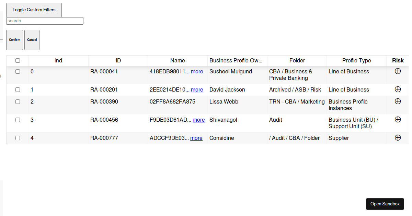
Task: Open the Sandbox
Action: point(385,204)
